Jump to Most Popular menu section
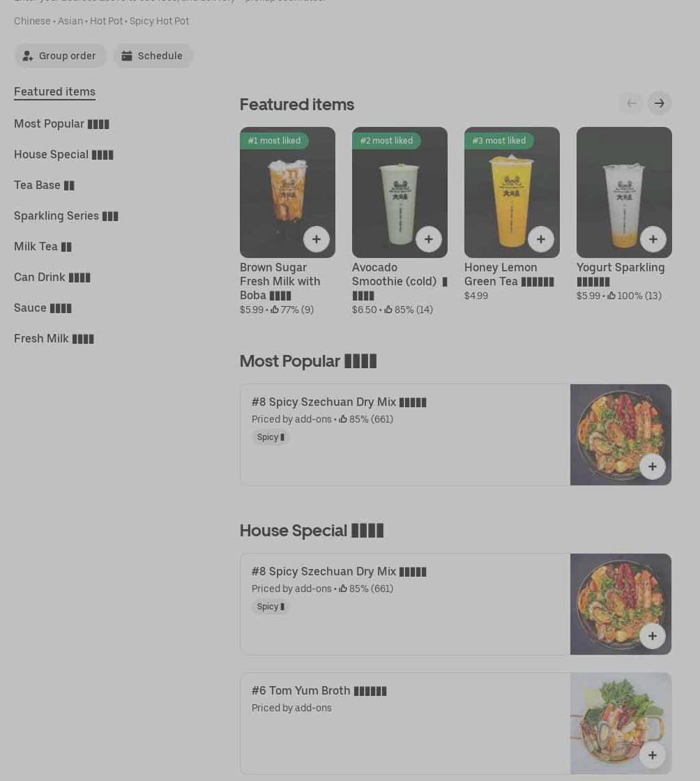The height and width of the screenshot is (781, 700). click(x=61, y=123)
